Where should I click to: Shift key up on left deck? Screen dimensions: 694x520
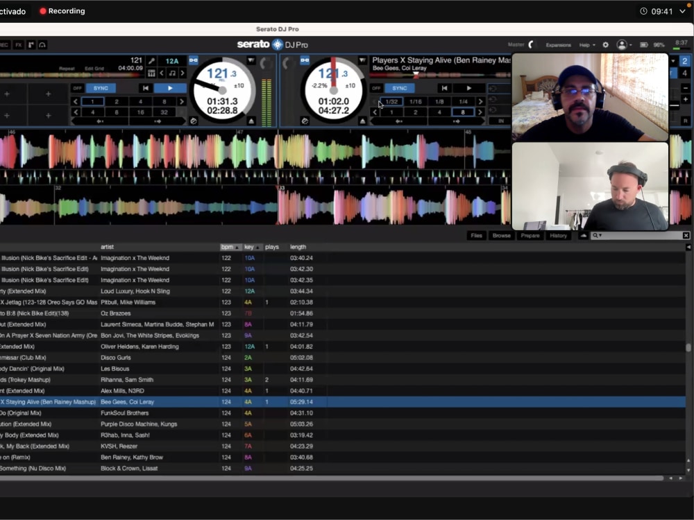coord(183,73)
